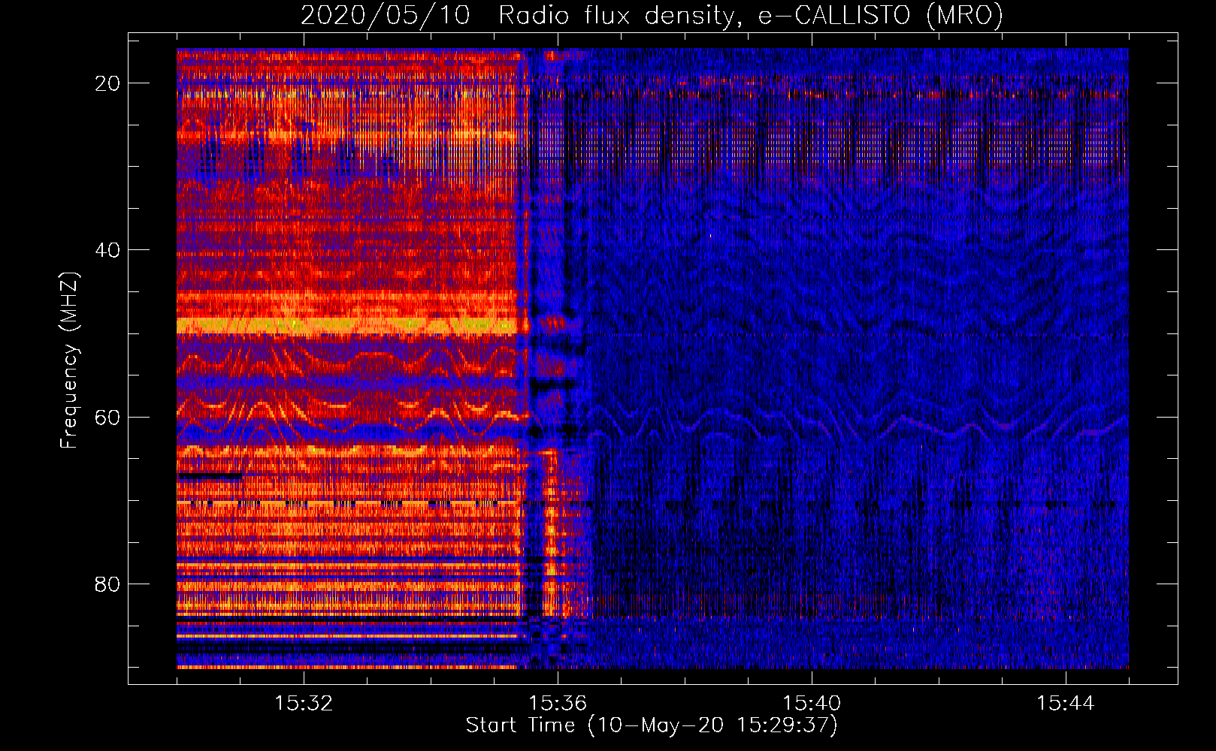Click the '20' frequency tick label
The height and width of the screenshot is (751, 1216).
pyautogui.click(x=107, y=83)
